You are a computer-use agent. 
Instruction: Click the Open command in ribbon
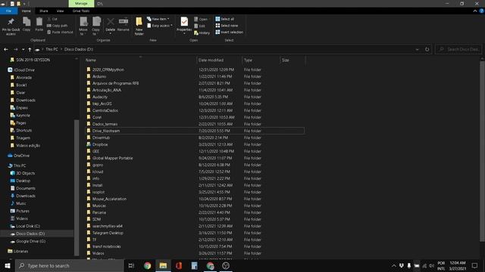(x=201, y=19)
